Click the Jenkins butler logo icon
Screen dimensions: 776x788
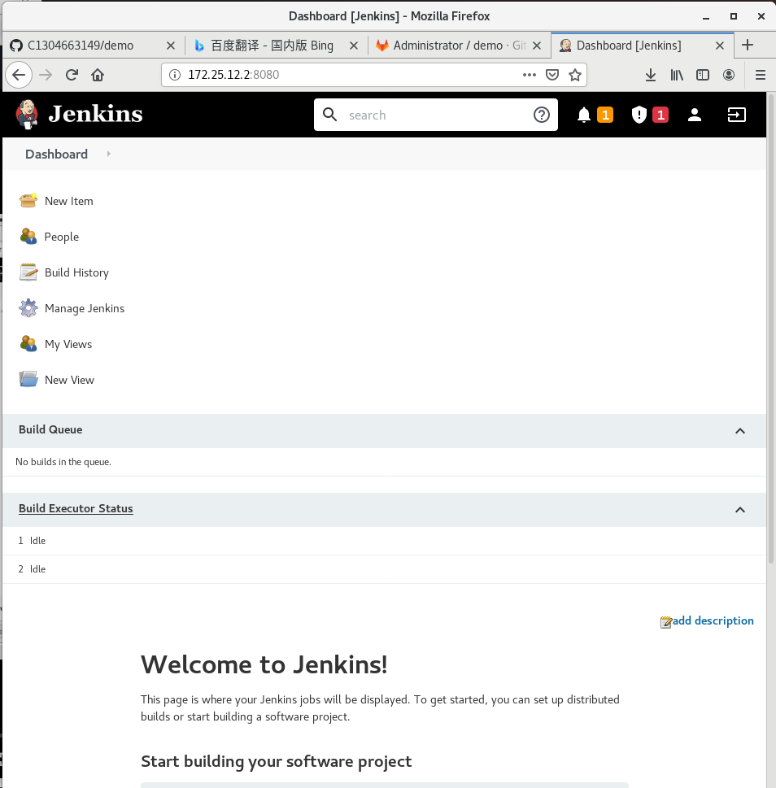tap(27, 114)
